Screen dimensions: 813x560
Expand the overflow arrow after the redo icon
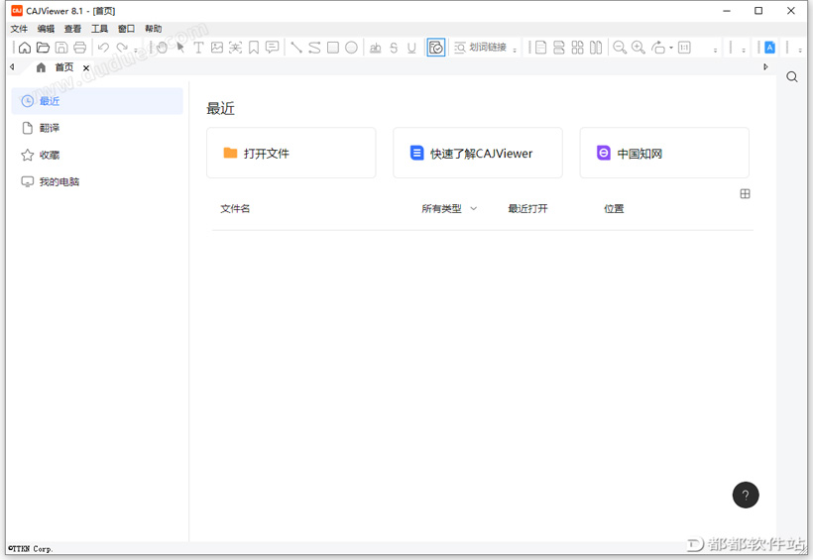136,50
